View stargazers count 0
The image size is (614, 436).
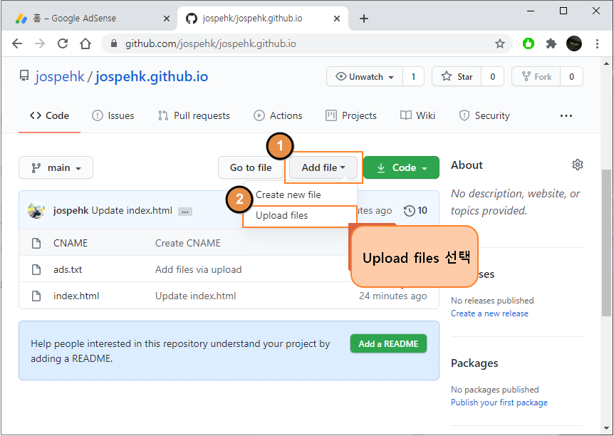pos(493,76)
